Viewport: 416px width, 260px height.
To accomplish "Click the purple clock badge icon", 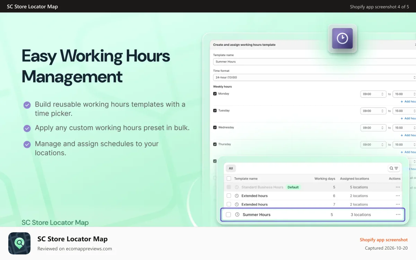I will pyautogui.click(x=342, y=38).
